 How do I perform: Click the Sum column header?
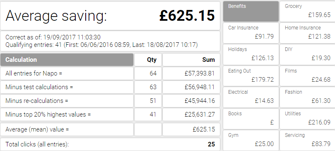point(191,60)
